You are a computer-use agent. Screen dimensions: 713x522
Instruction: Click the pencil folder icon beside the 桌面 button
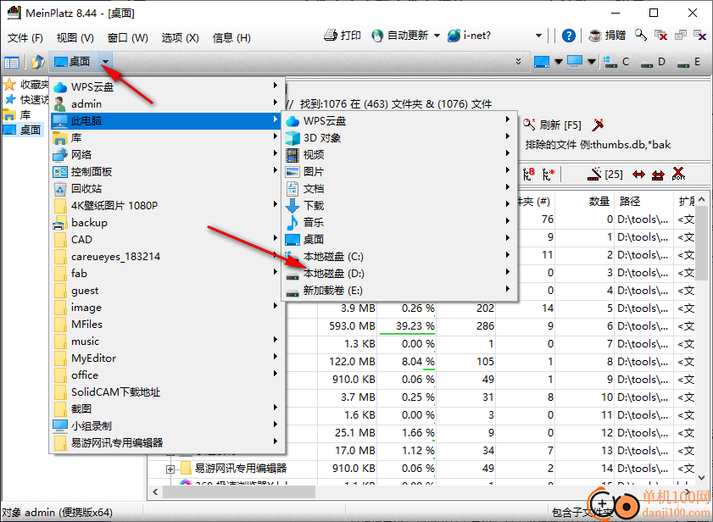[38, 61]
